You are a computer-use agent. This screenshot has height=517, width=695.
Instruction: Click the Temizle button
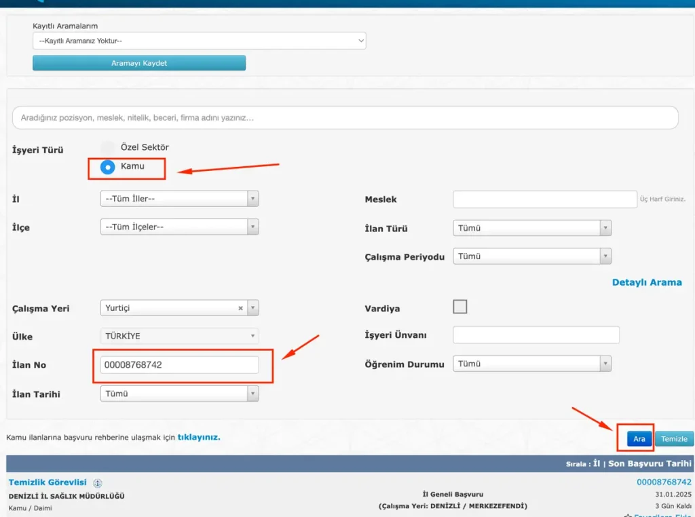pos(674,439)
